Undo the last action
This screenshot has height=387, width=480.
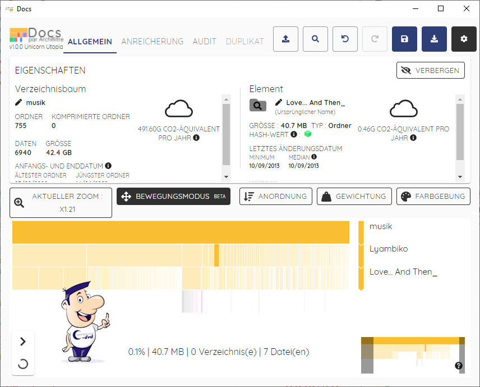pyautogui.click(x=345, y=39)
